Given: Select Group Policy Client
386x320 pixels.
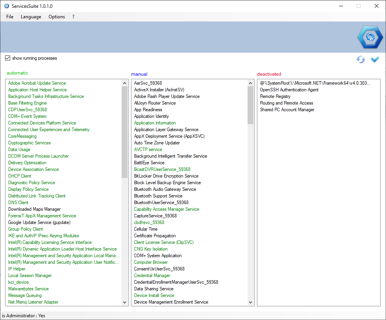Looking at the screenshot, I should tap(25, 229).
